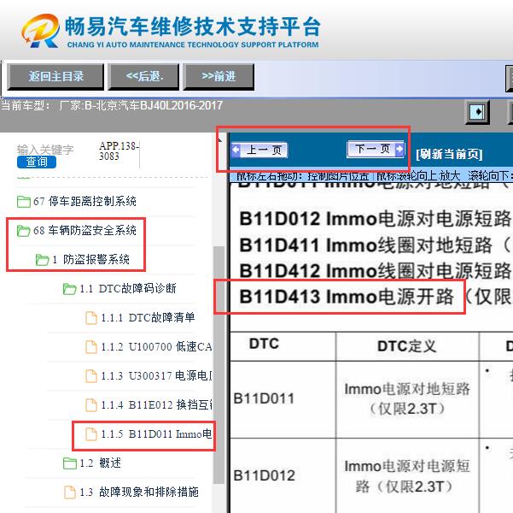Click document icon of 1.3 故障现象和排除措施
Screen dimensions: 513x513
coord(69,492)
